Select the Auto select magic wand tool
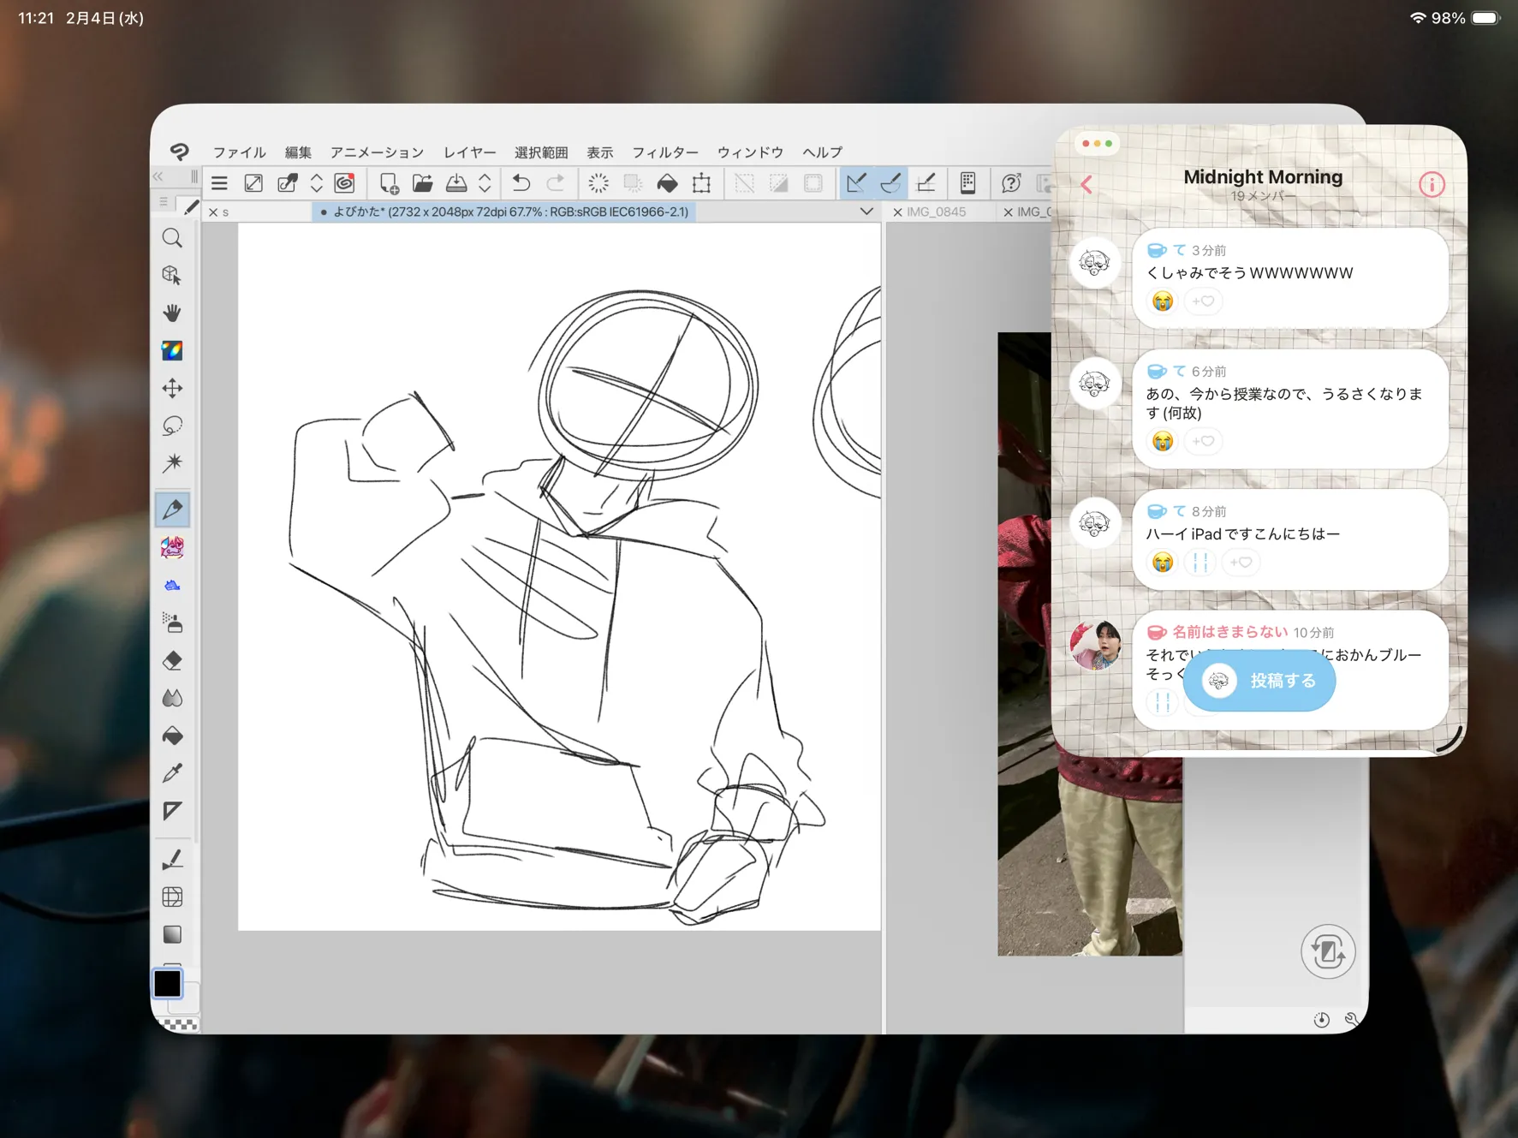This screenshot has height=1138, width=1518. [172, 463]
